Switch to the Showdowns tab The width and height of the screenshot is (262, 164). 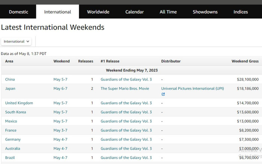[205, 12]
